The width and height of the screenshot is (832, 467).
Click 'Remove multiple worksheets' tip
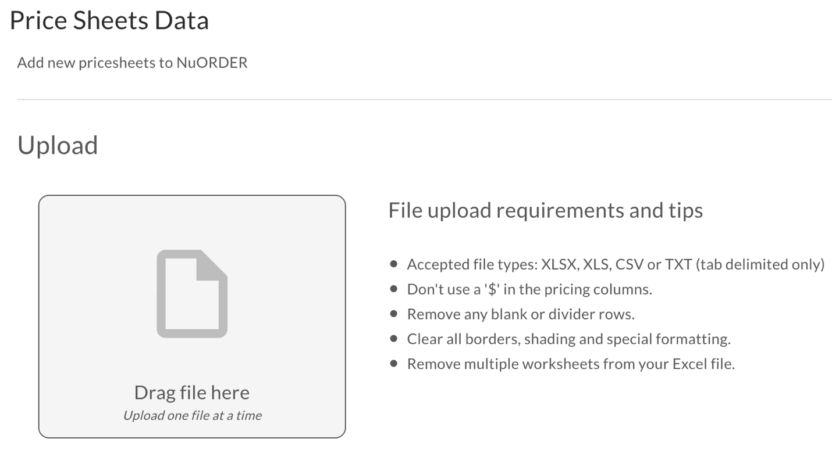point(571,364)
